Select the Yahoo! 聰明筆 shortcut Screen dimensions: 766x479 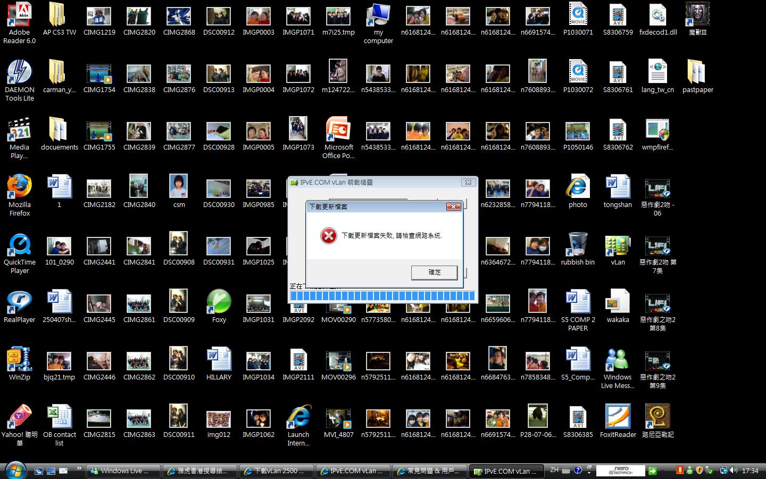[20, 426]
